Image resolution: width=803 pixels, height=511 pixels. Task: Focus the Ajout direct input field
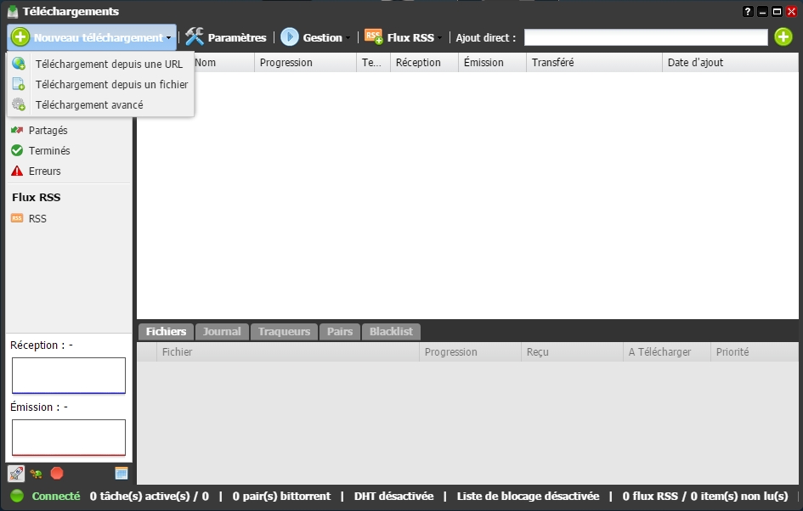point(646,37)
